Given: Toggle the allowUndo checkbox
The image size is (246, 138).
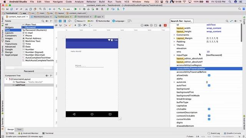Looking at the screenshot, I should point(209,75).
